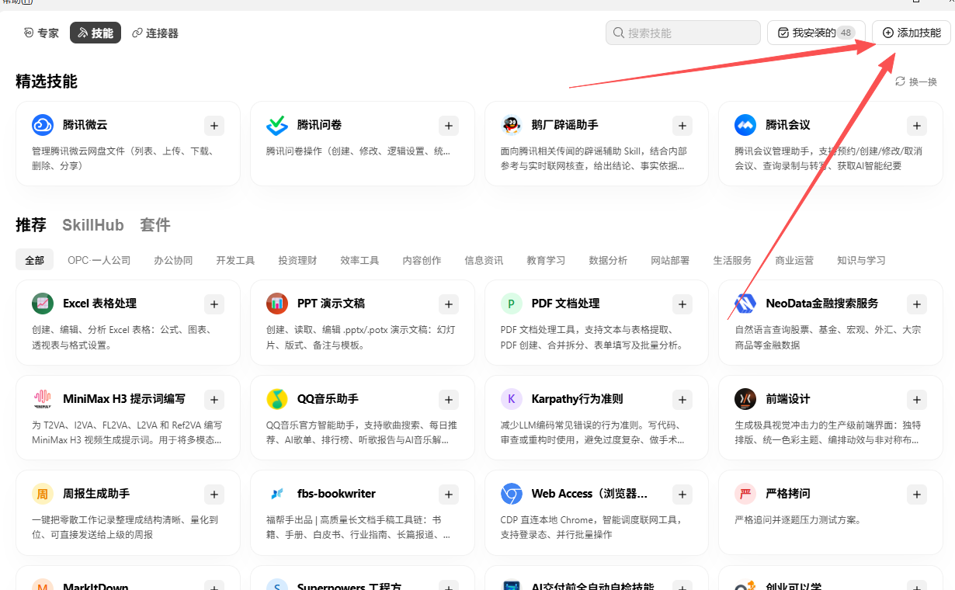Viewport: 955px width, 590px height.
Task: Filter skills by 全部 category
Action: (35, 260)
